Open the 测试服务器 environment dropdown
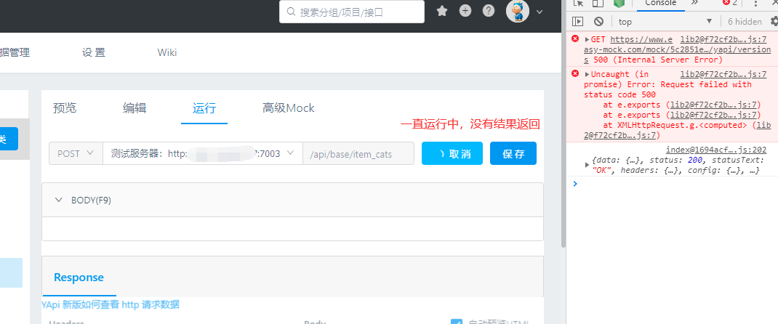Viewport: 778px width, 324px height. [203, 153]
